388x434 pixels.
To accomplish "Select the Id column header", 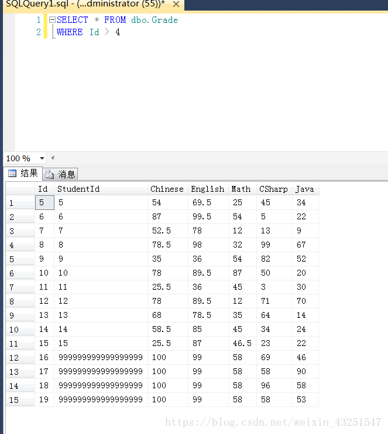I will (44, 189).
